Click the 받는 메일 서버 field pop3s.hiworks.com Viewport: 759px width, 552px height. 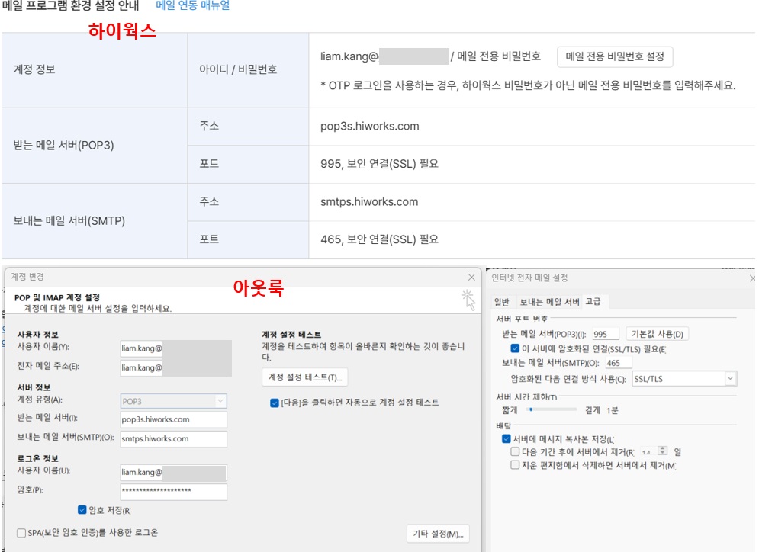tap(173, 419)
